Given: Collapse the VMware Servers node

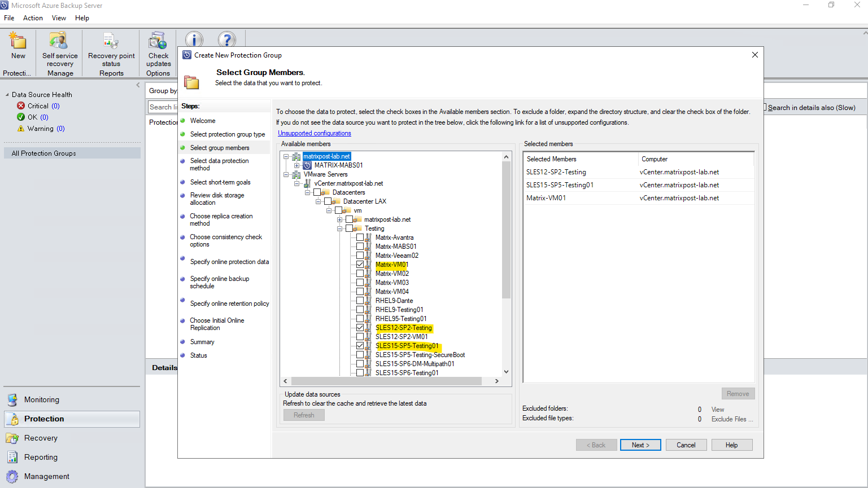Looking at the screenshot, I should click(x=286, y=174).
